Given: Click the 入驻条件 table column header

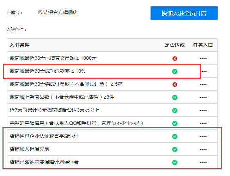Looking at the screenshot, I should [x=20, y=45].
